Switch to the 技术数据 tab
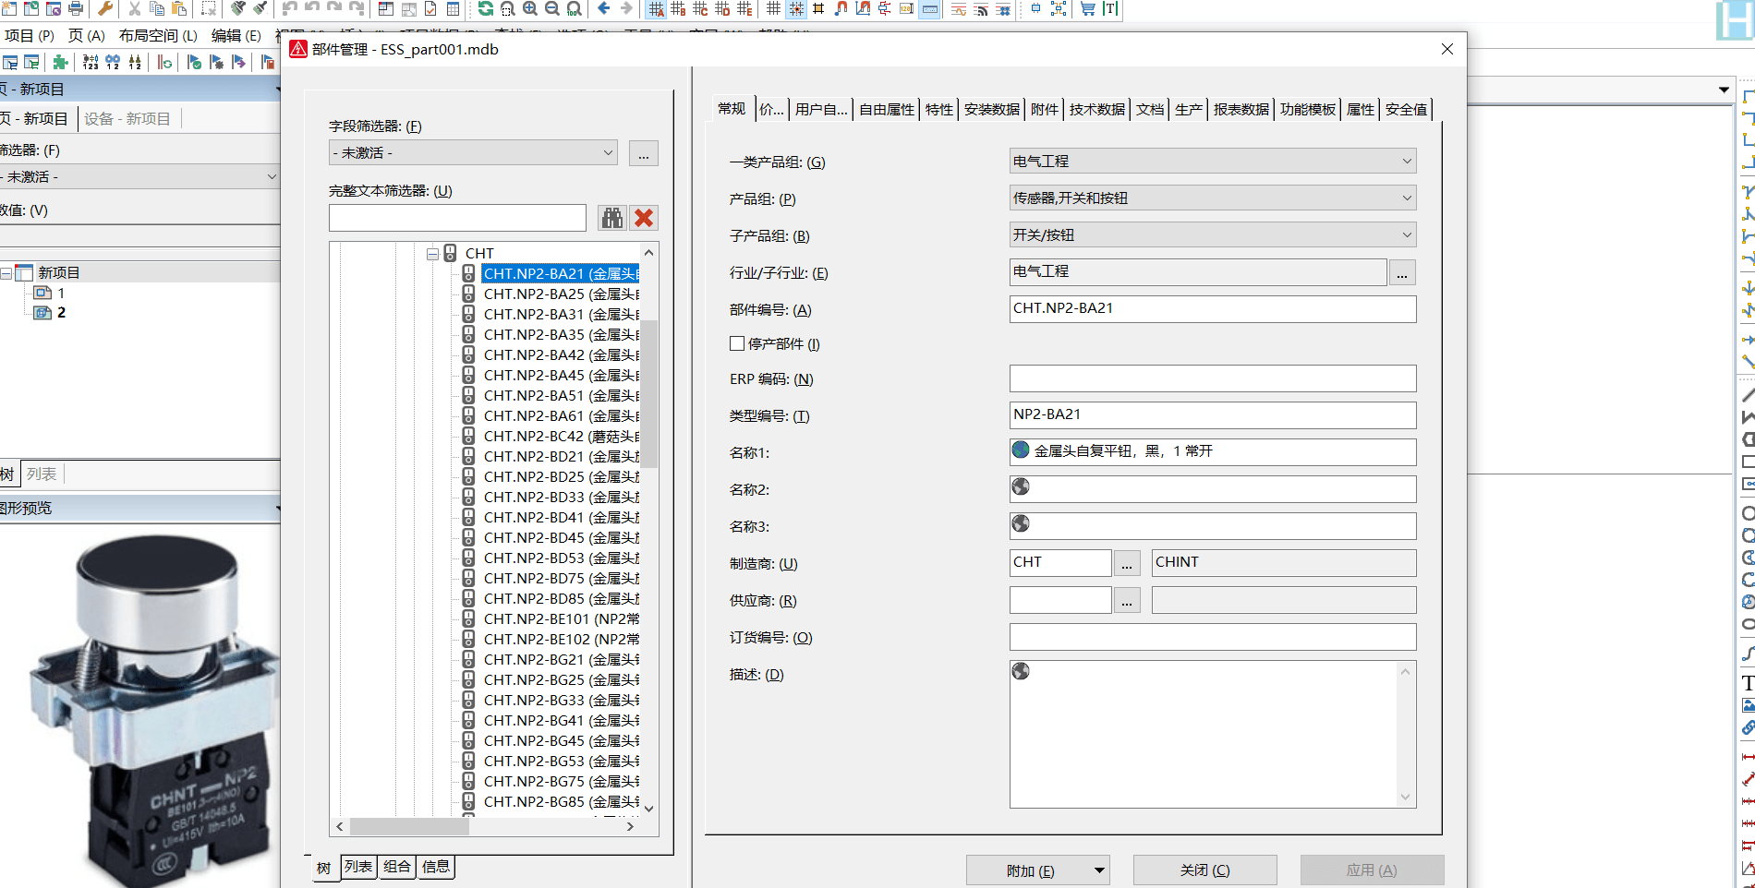Screen dimensions: 1755x888 click(x=1095, y=108)
